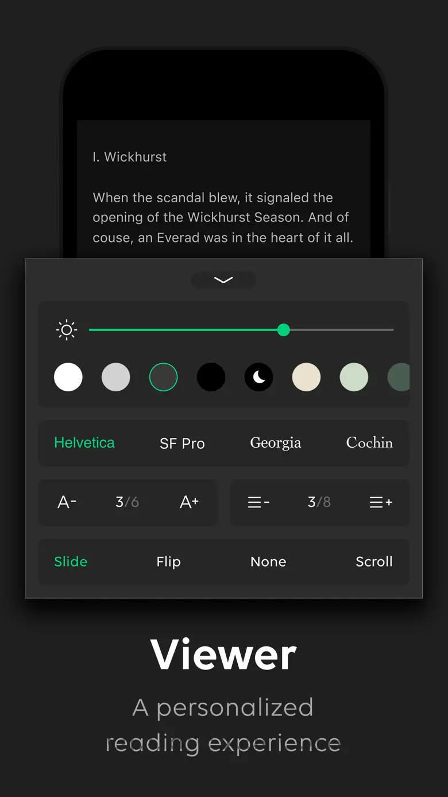
Task: Choose the pale green theme swatch
Action: point(354,378)
